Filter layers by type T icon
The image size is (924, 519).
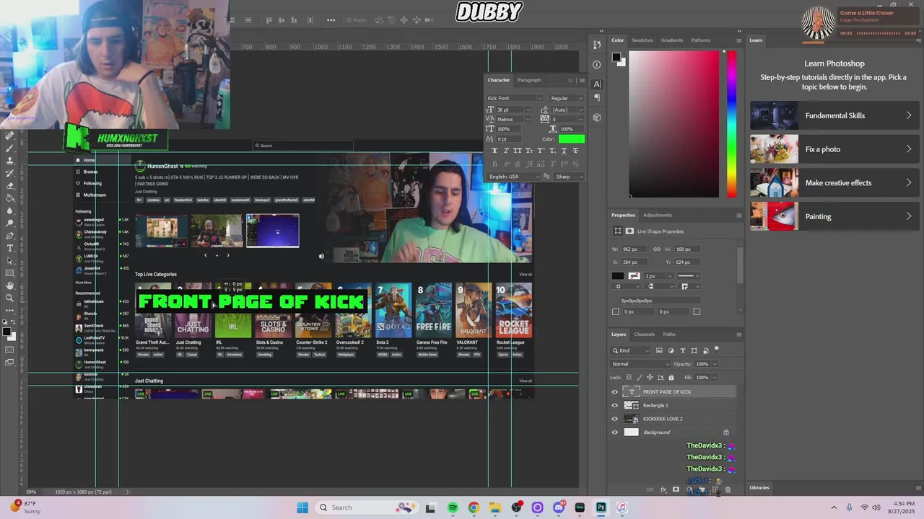tap(682, 350)
